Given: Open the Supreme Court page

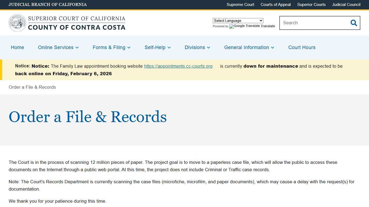Looking at the screenshot, I should click(240, 5).
